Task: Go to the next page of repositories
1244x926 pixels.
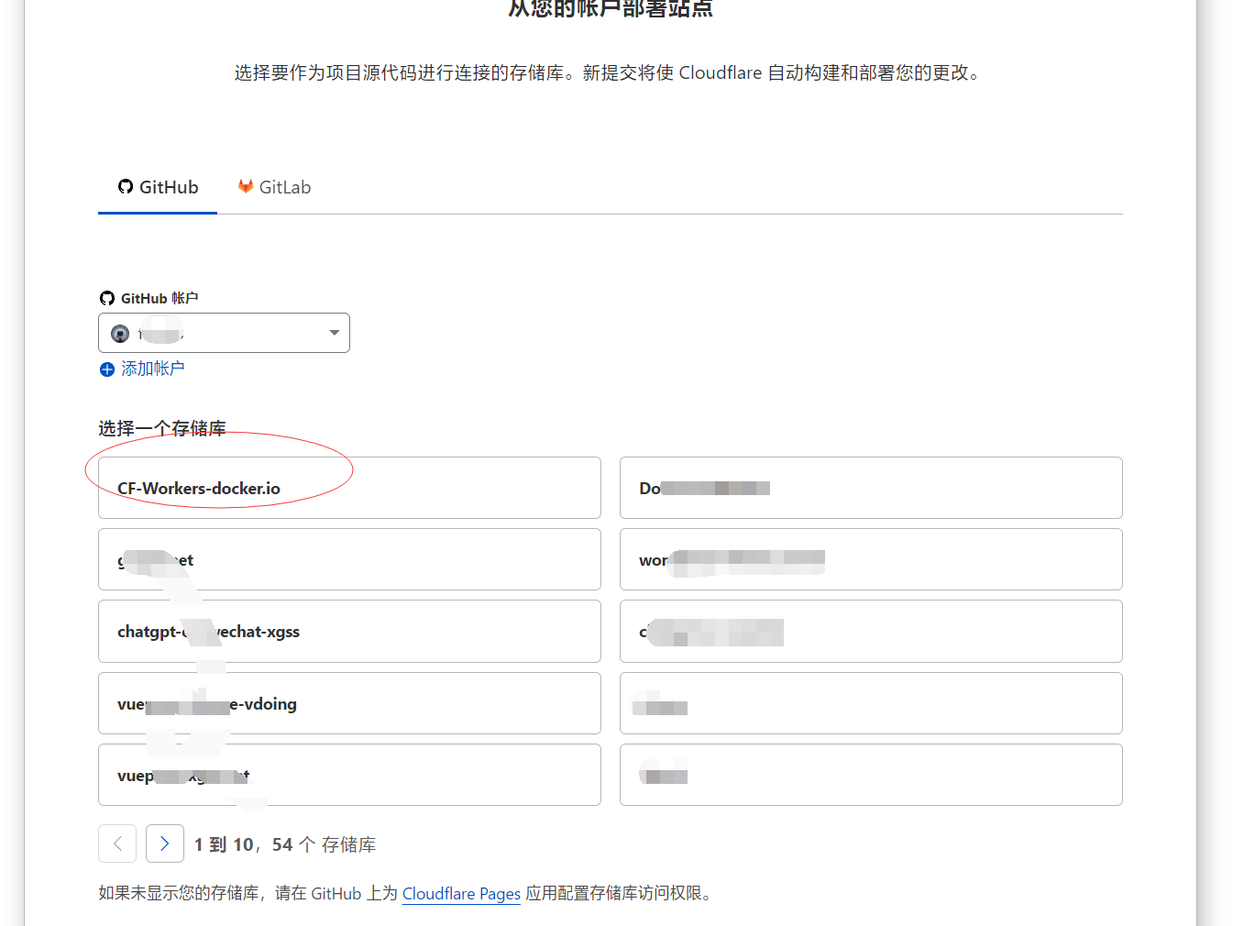Action: click(x=165, y=843)
